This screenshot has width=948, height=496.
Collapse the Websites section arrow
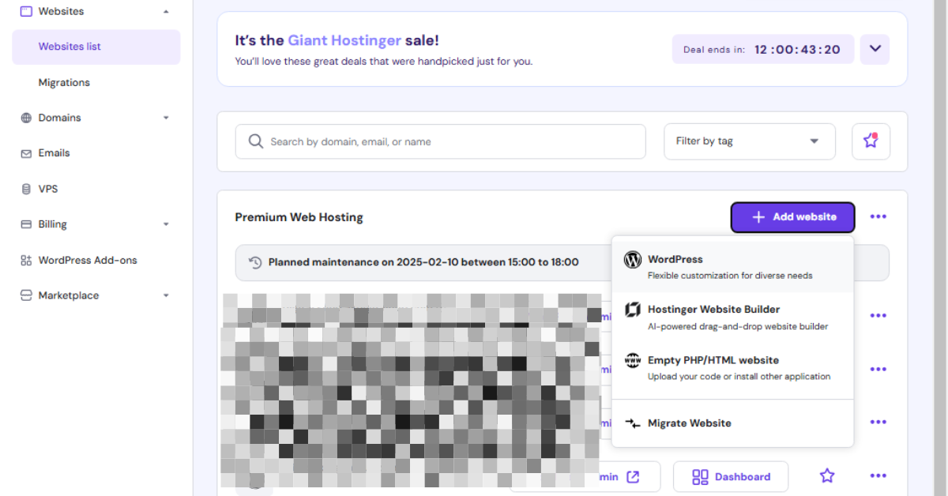click(x=166, y=12)
